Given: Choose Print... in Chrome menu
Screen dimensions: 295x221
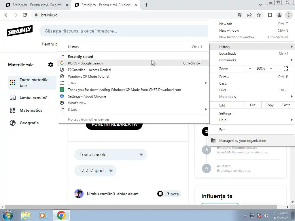Looking at the screenshot, I should point(251,77).
